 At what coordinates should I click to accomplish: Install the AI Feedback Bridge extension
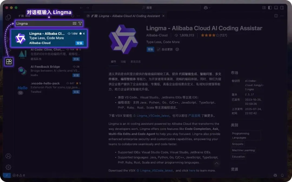point(76,75)
